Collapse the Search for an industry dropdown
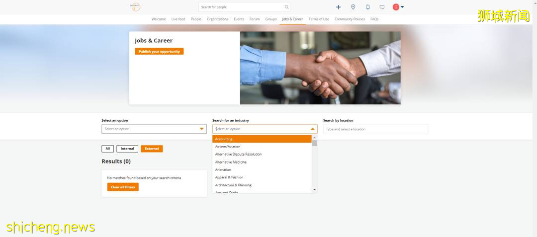537x237 pixels. 313,129
